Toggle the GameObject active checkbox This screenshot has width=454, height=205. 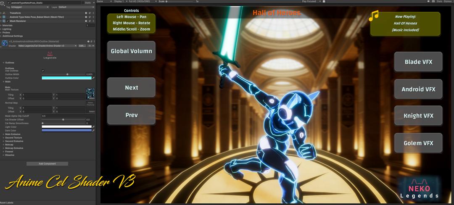pos(8,3)
